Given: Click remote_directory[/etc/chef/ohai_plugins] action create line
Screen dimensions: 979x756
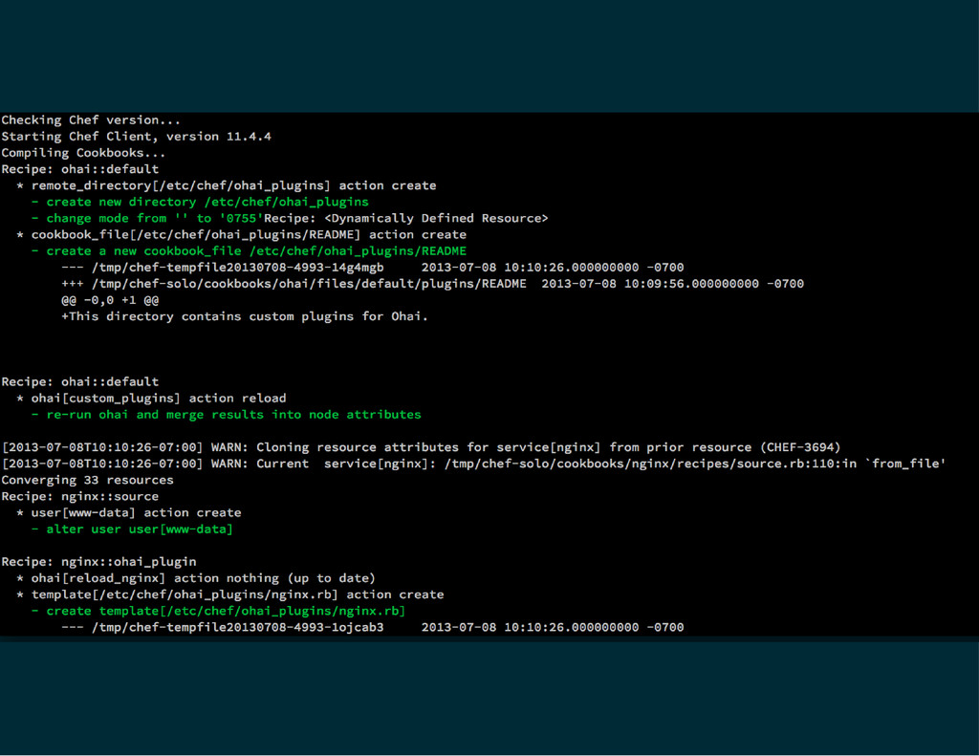Looking at the screenshot, I should [227, 185].
